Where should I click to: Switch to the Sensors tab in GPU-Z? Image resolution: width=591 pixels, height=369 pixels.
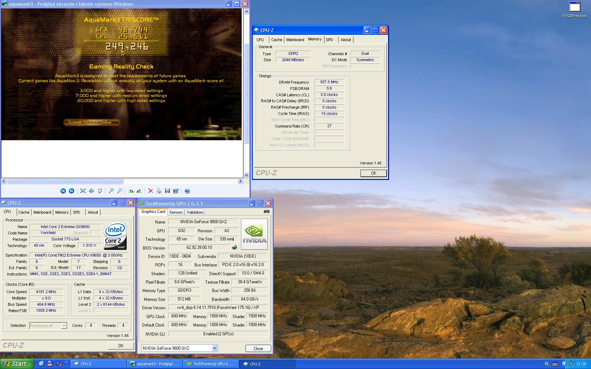[176, 212]
